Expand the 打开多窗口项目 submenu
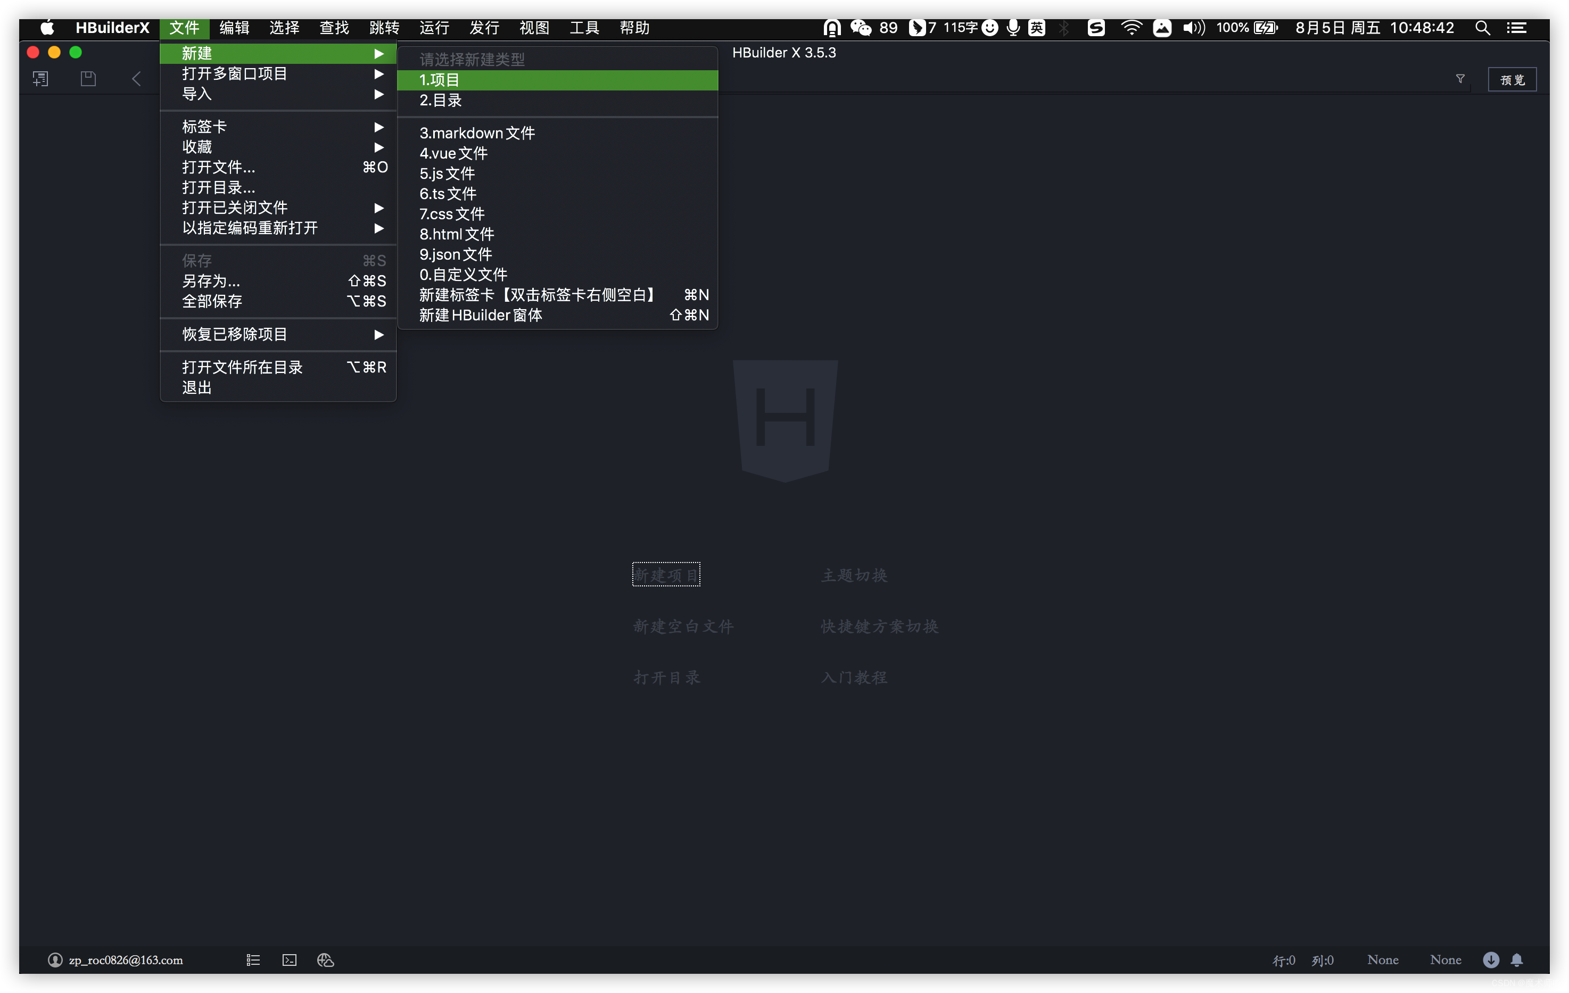This screenshot has width=1569, height=993. pos(278,73)
